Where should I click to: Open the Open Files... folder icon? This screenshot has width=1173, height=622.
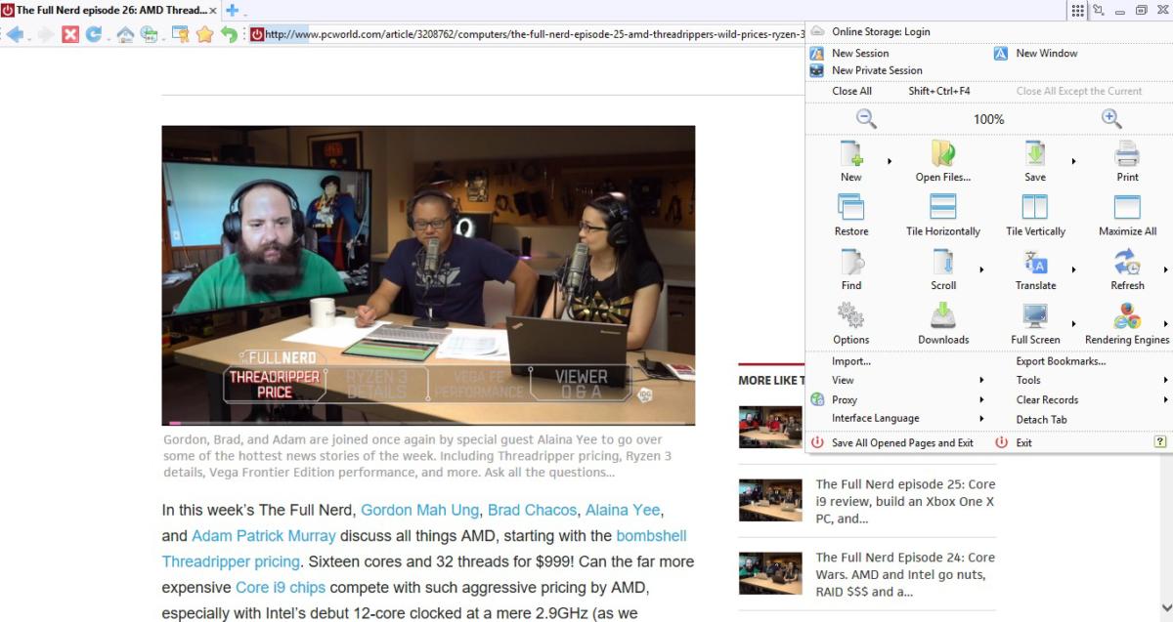(942, 153)
